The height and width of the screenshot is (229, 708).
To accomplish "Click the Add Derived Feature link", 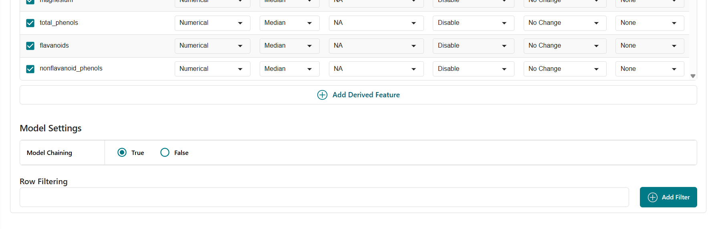I will [366, 95].
